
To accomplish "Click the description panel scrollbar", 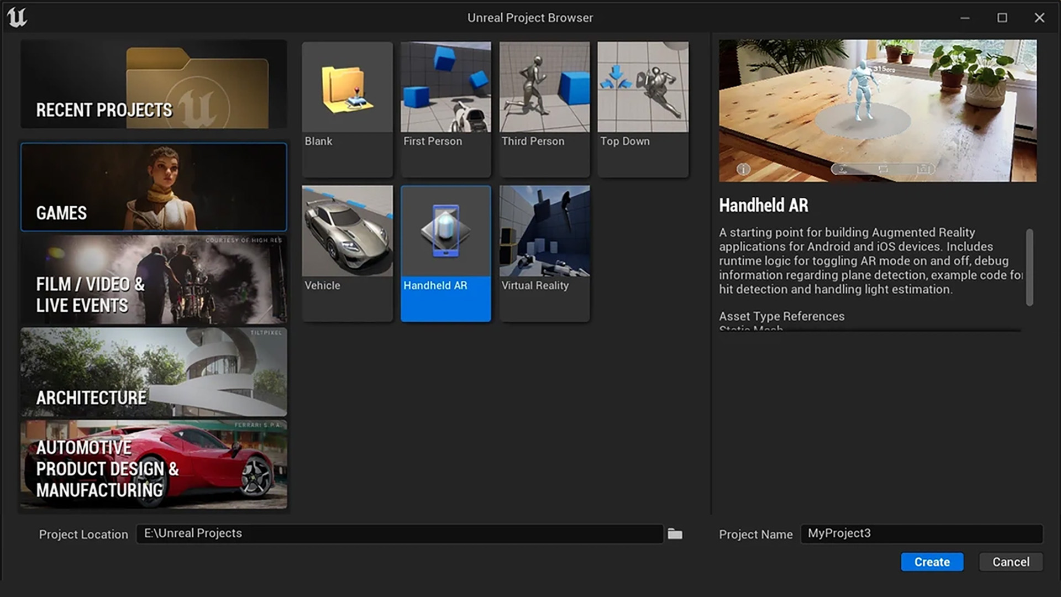I will pyautogui.click(x=1029, y=267).
